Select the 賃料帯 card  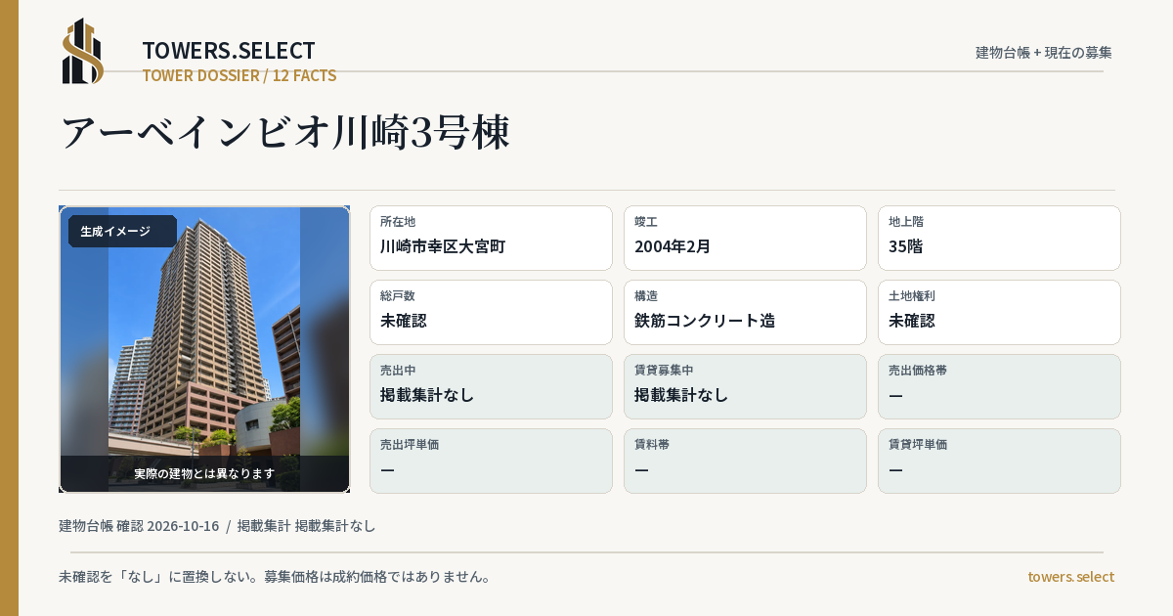coord(745,461)
